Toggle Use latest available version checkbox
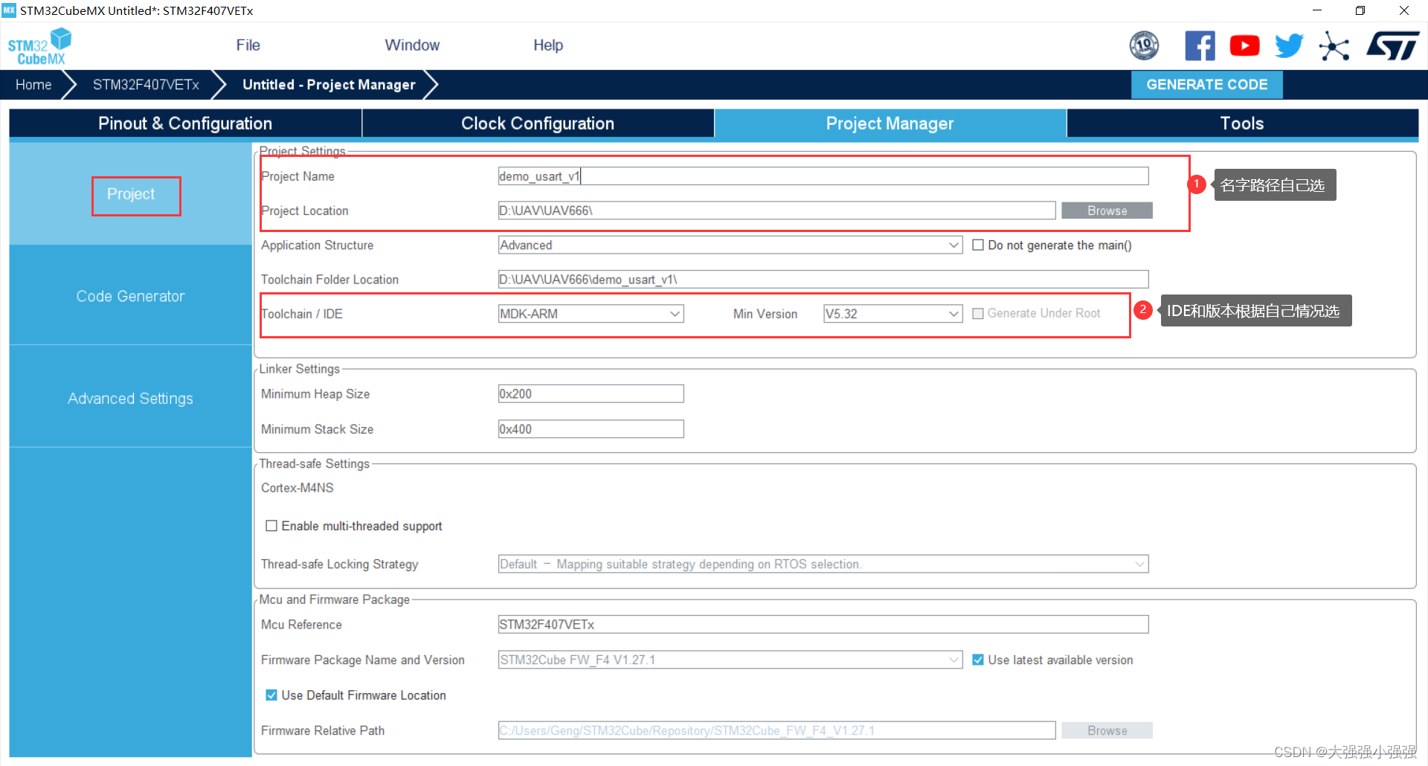 (978, 660)
